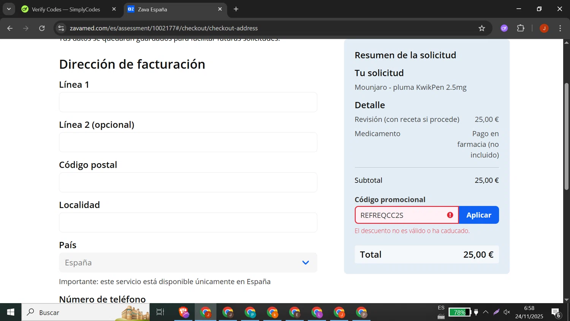The width and height of the screenshot is (570, 321).
Task: Click the Dirección de facturación heading
Action: [132, 64]
